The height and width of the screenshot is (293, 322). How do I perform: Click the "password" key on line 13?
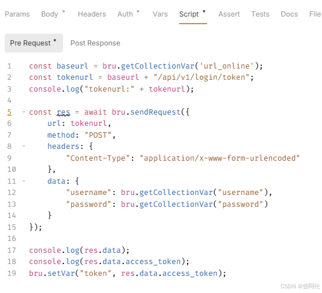88,204
